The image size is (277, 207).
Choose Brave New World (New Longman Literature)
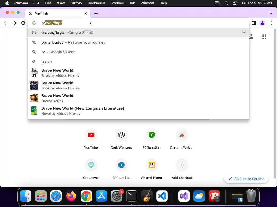pos(138,111)
